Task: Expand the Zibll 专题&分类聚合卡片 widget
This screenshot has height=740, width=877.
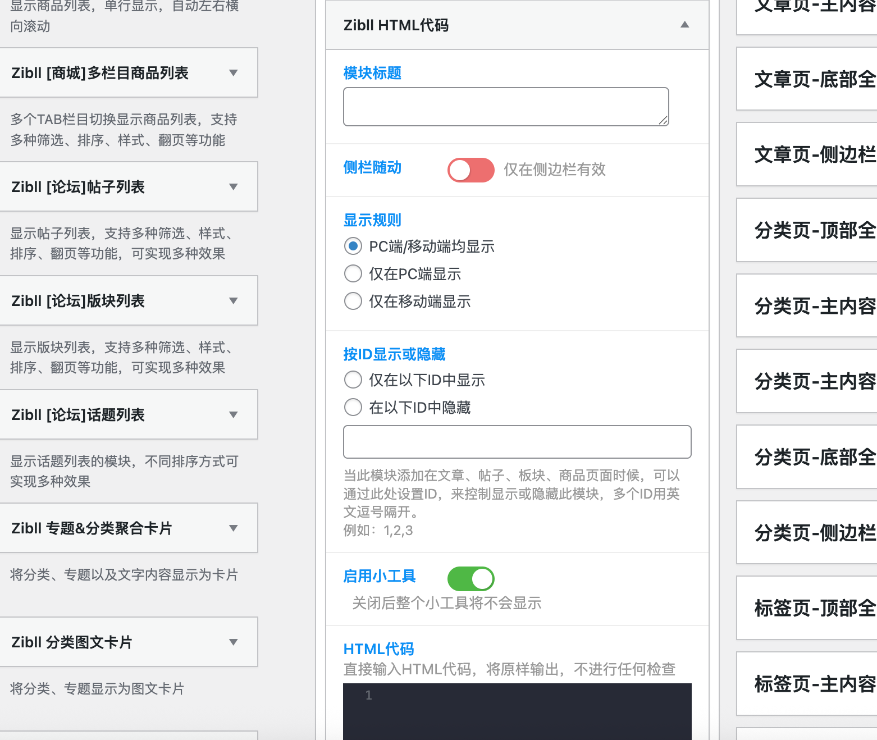Action: 234,528
